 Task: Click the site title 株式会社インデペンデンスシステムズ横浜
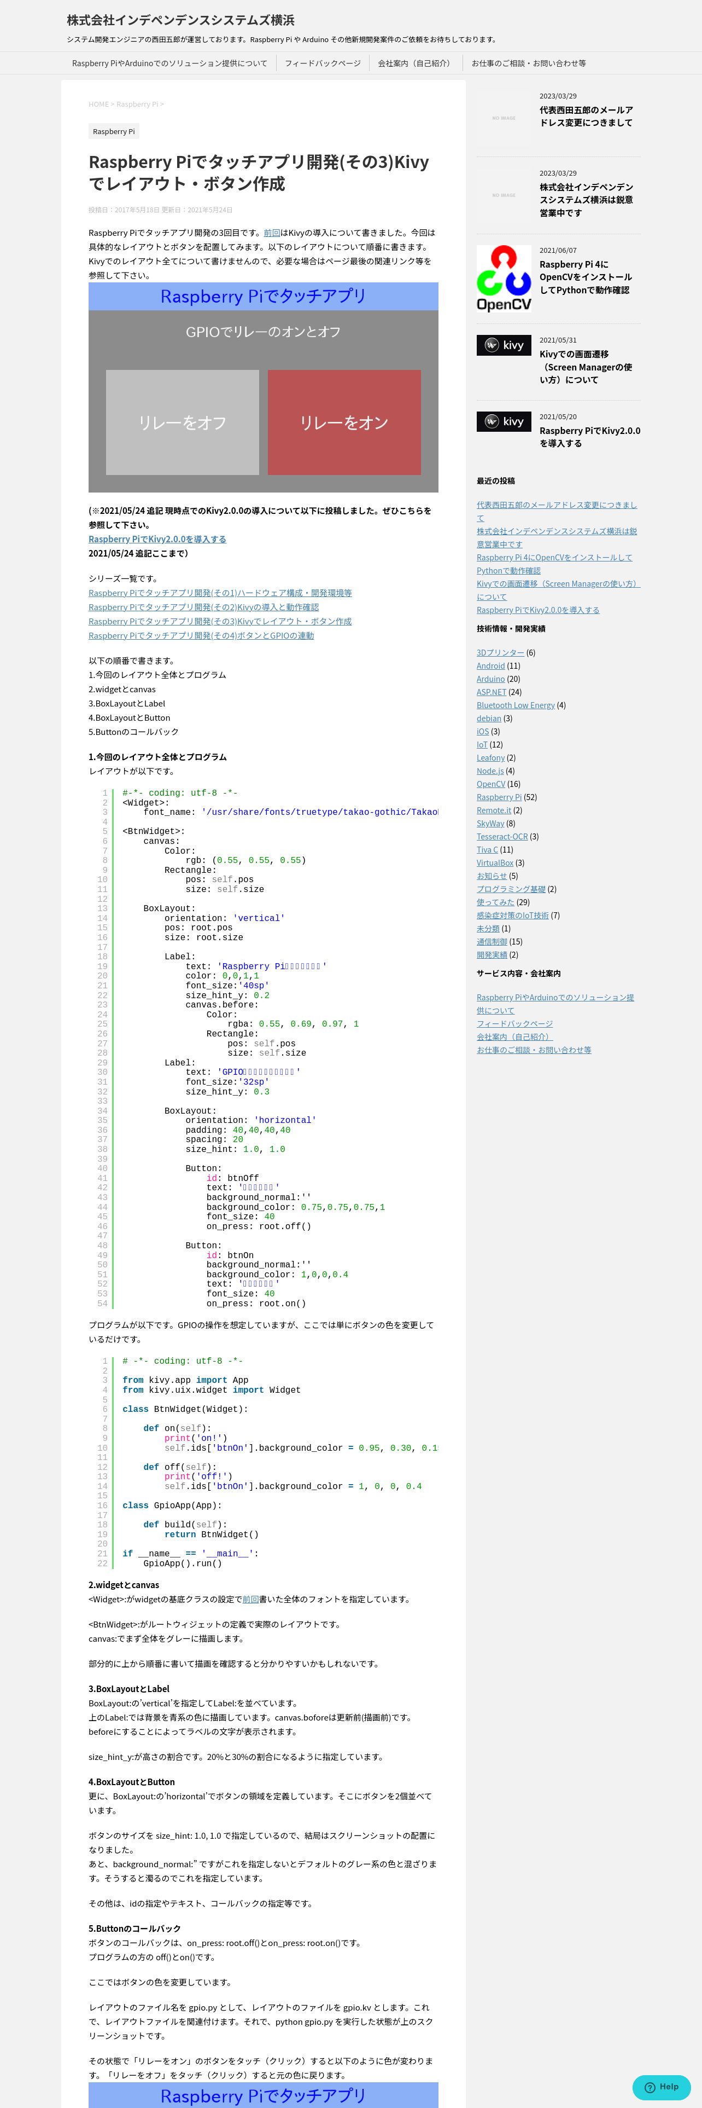pos(180,20)
